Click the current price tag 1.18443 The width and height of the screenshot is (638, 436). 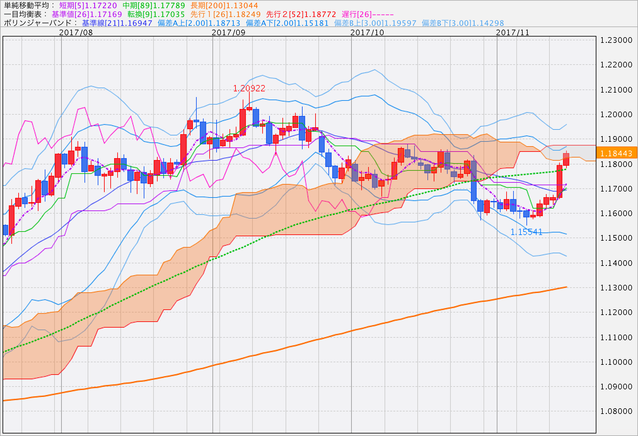click(617, 153)
